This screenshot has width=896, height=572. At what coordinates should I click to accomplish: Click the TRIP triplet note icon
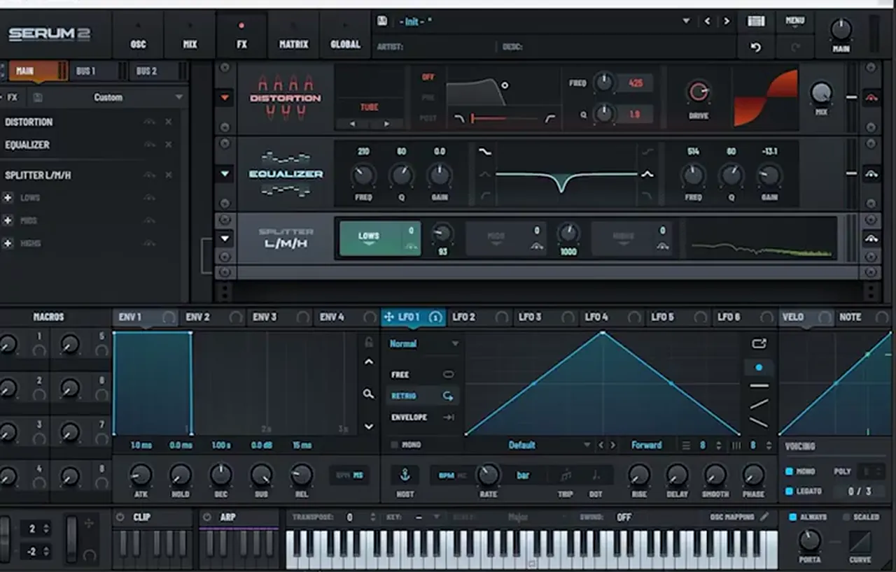point(566,476)
